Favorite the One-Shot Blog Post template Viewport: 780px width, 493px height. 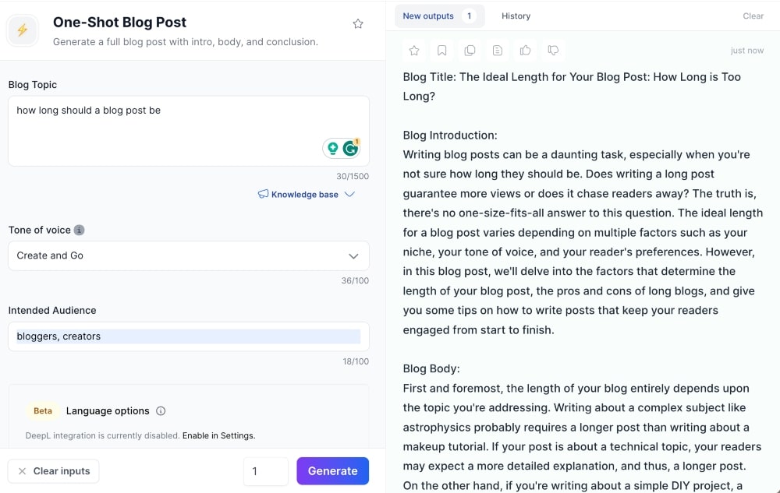pos(358,23)
